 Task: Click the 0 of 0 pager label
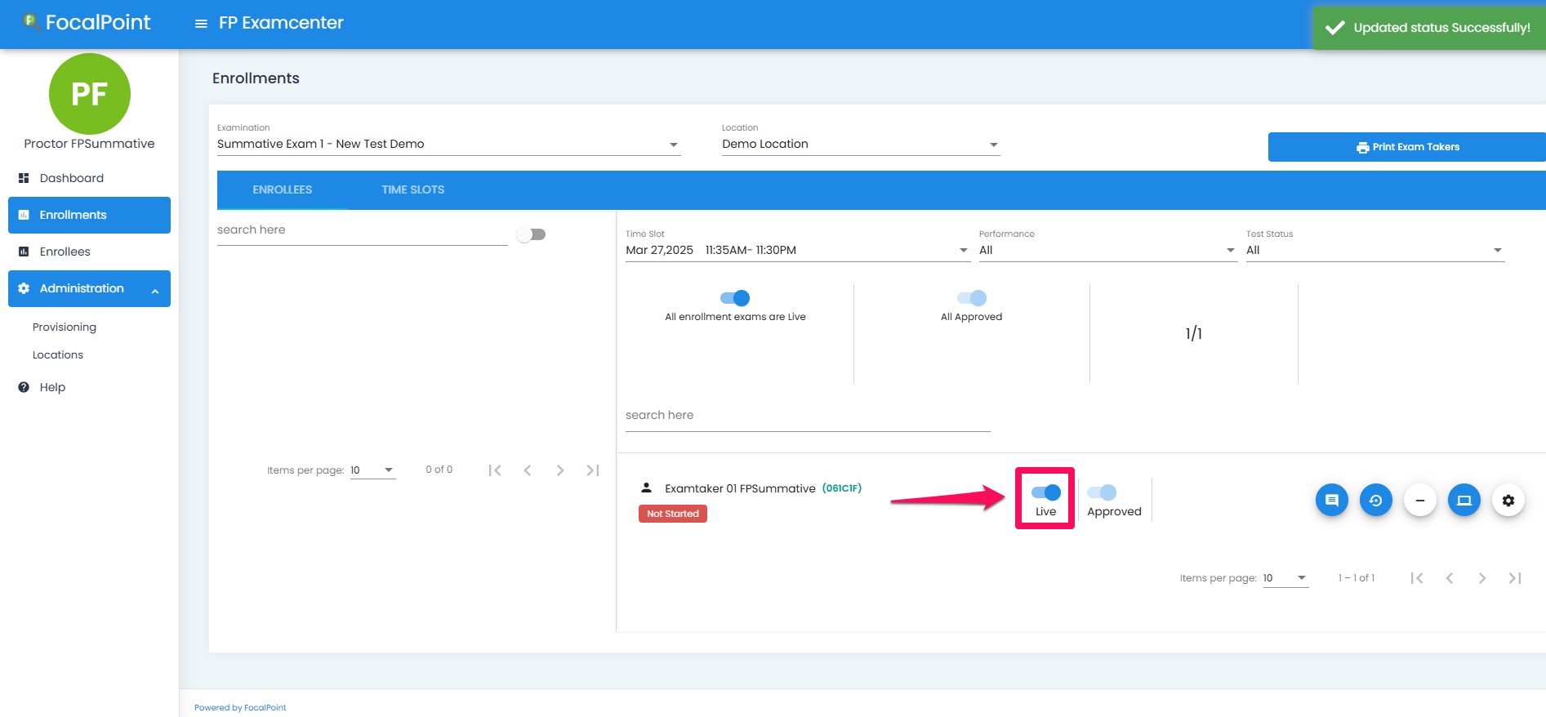[x=439, y=470]
